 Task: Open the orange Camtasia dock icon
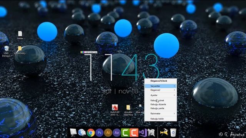click(134, 133)
